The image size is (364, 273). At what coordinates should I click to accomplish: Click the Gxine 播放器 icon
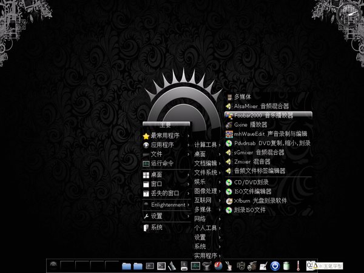(229, 124)
